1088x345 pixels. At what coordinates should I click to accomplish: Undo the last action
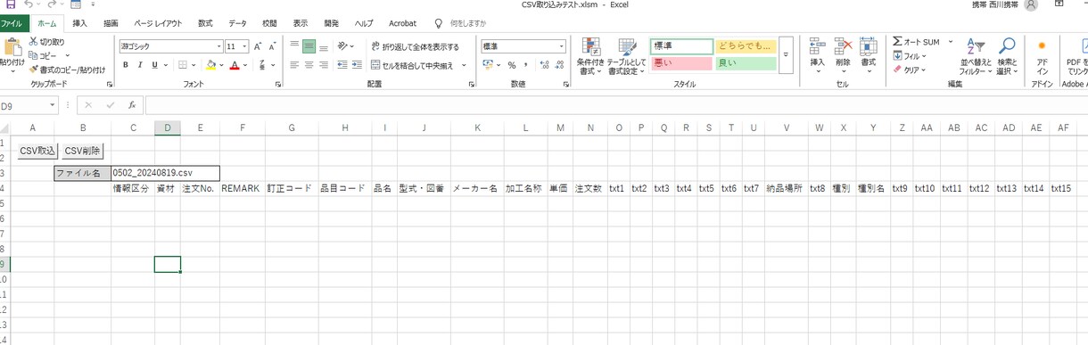pyautogui.click(x=29, y=5)
